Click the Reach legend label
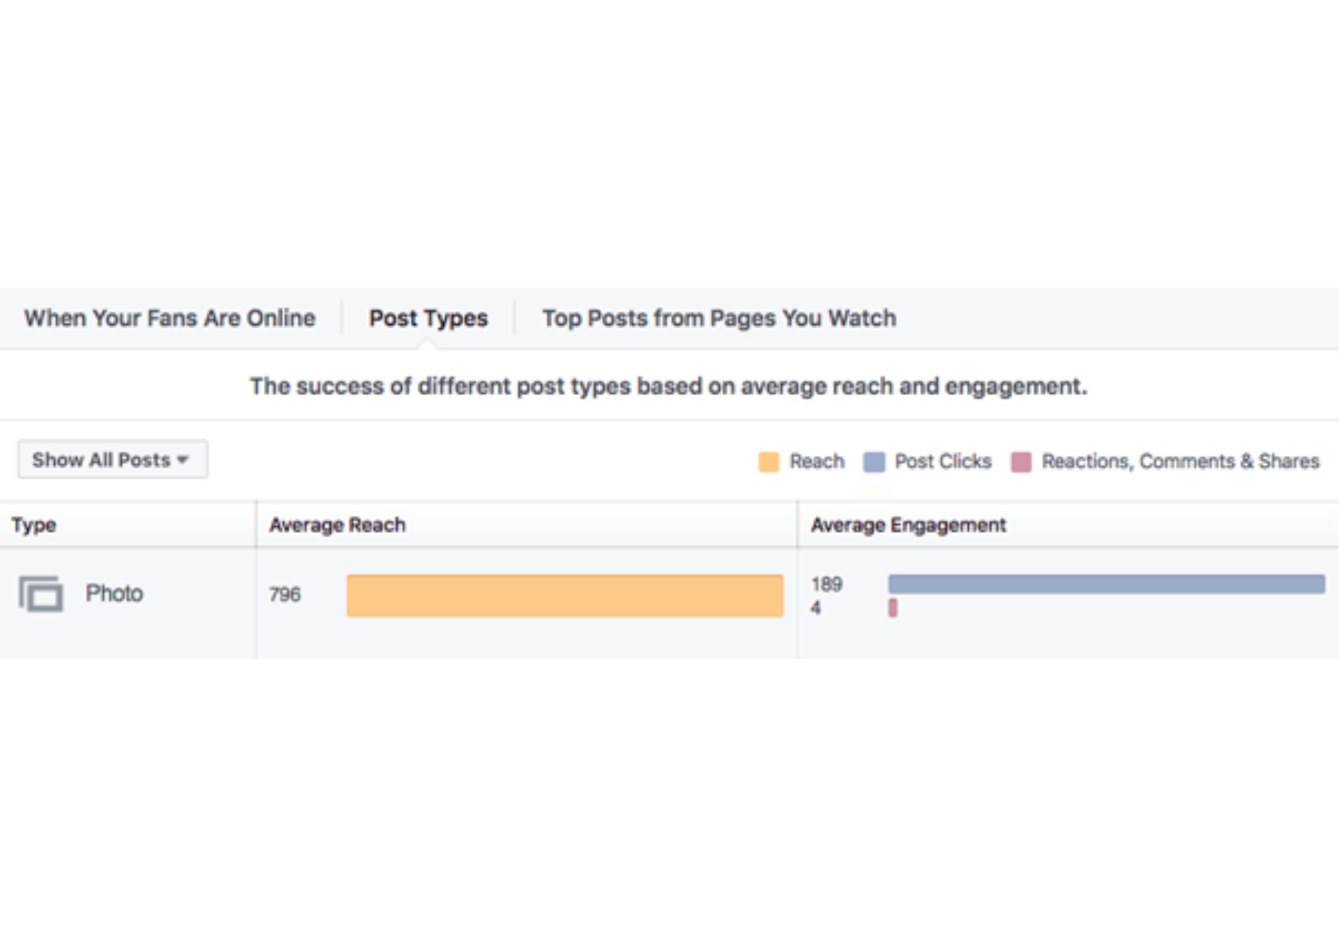 817,461
